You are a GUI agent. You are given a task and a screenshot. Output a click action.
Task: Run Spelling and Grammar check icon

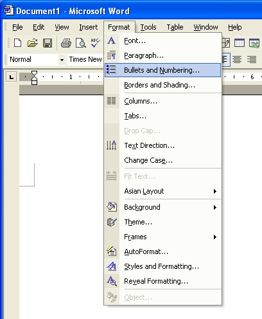pyautogui.click(x=96, y=43)
